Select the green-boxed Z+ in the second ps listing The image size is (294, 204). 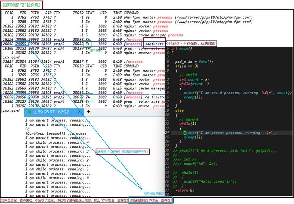click(88, 97)
